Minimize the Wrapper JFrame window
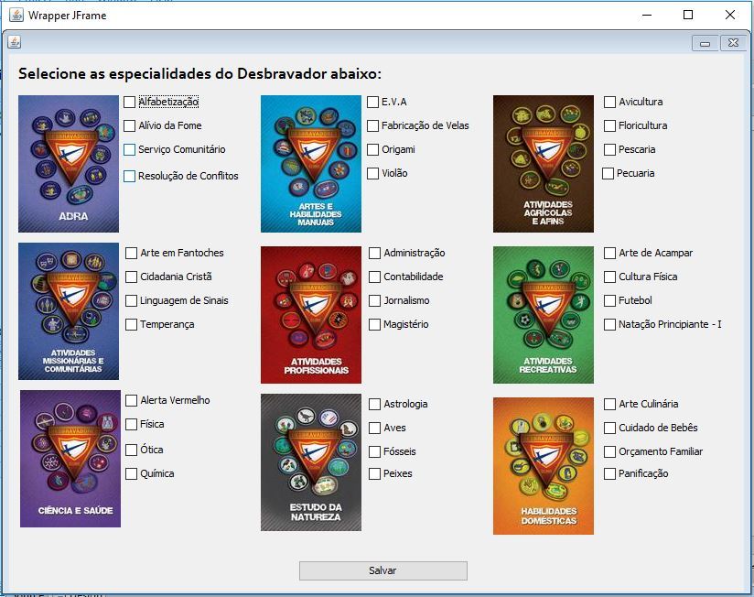Screen dimensions: 754x597 pos(647,15)
